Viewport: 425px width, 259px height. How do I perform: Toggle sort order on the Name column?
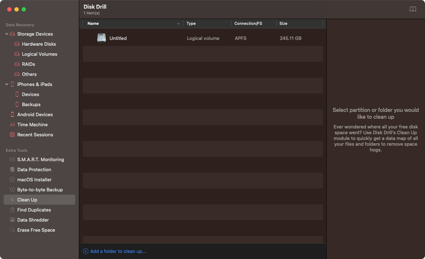pyautogui.click(x=93, y=23)
